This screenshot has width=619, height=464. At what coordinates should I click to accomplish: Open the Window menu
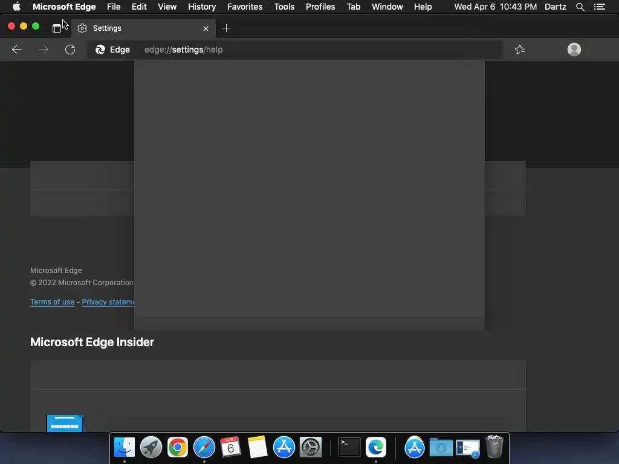(x=387, y=7)
